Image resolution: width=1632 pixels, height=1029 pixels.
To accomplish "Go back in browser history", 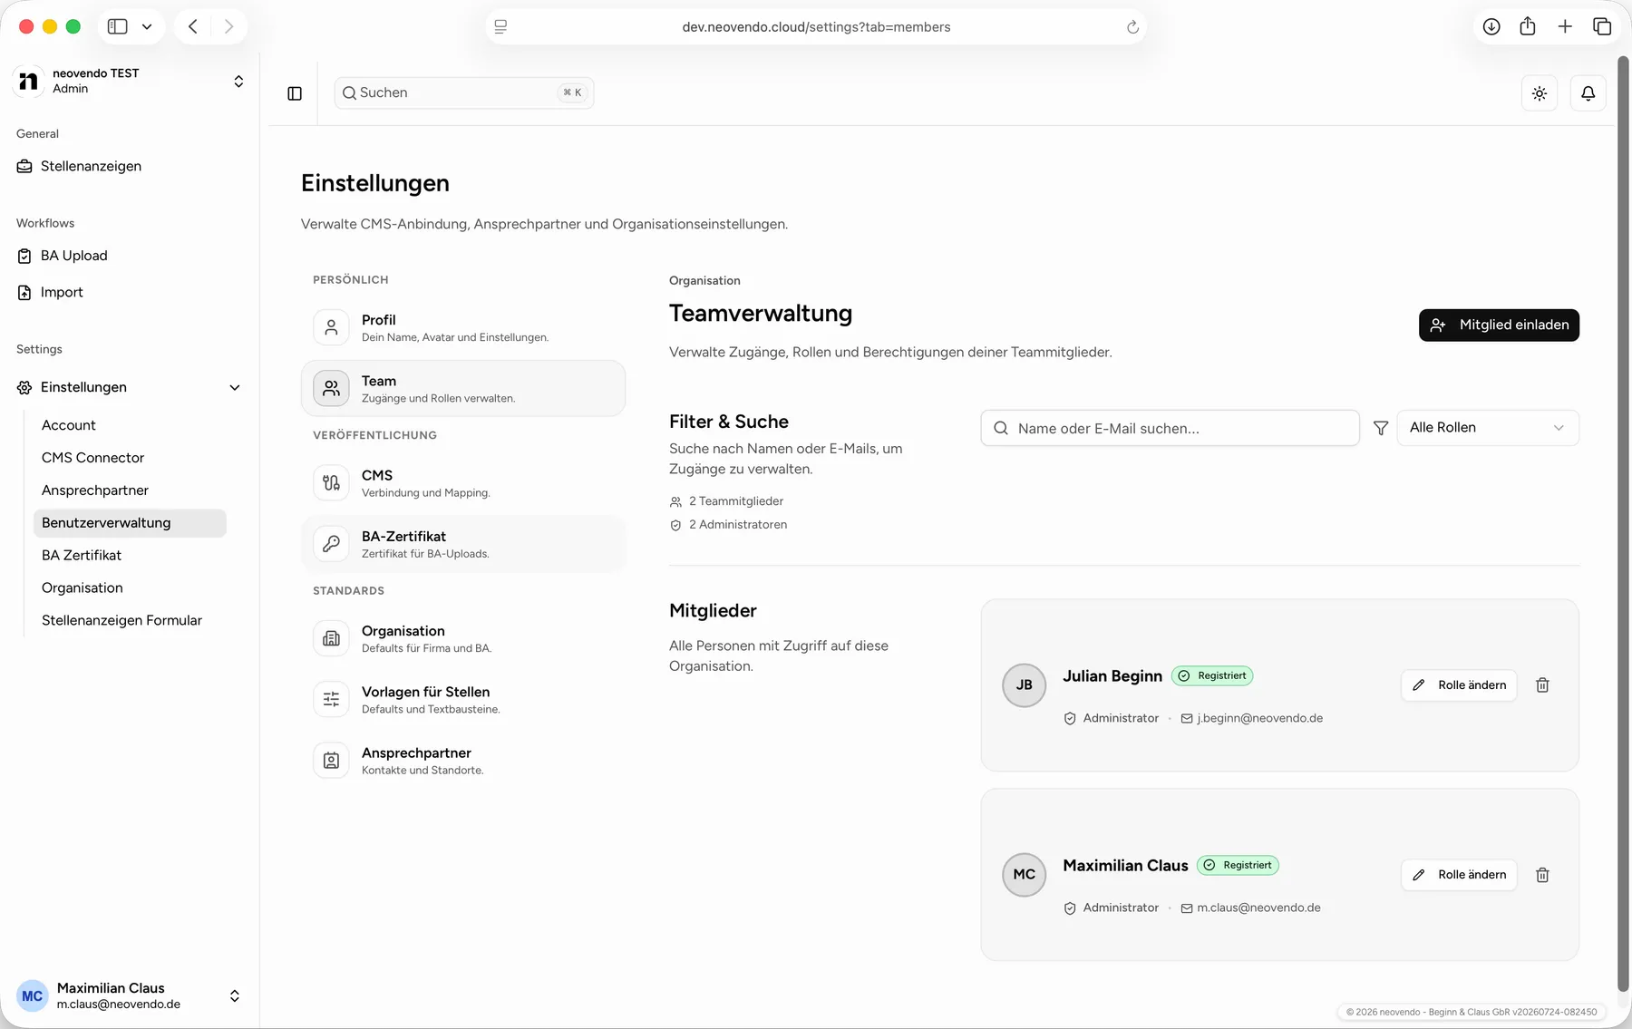I will [193, 26].
